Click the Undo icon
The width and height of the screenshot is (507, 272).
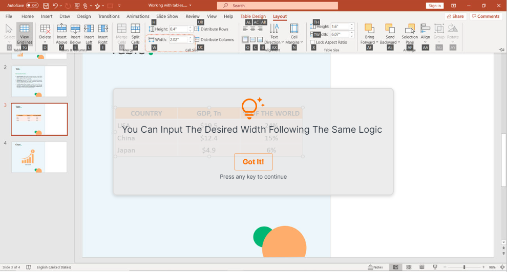tap(55, 6)
